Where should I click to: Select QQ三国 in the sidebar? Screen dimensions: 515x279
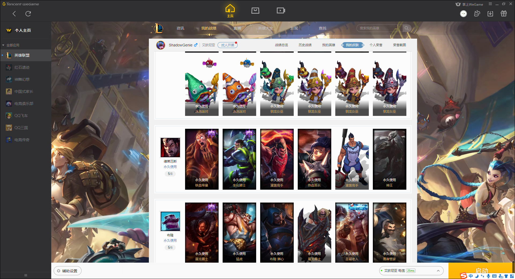25,128
